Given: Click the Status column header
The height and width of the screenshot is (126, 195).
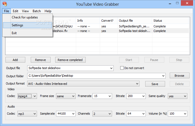Looking at the screenshot, I should (x=170, y=21).
